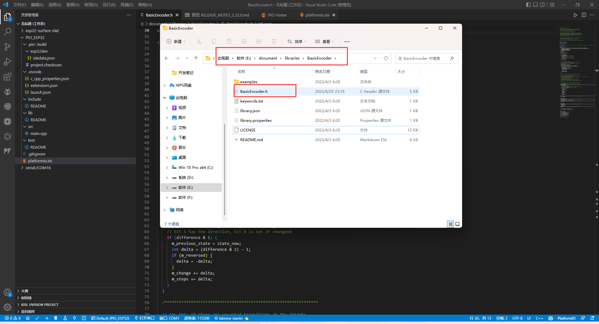The width and height of the screenshot is (599, 324).
Task: Open the 排序 sort dropdown
Action: click(x=297, y=41)
